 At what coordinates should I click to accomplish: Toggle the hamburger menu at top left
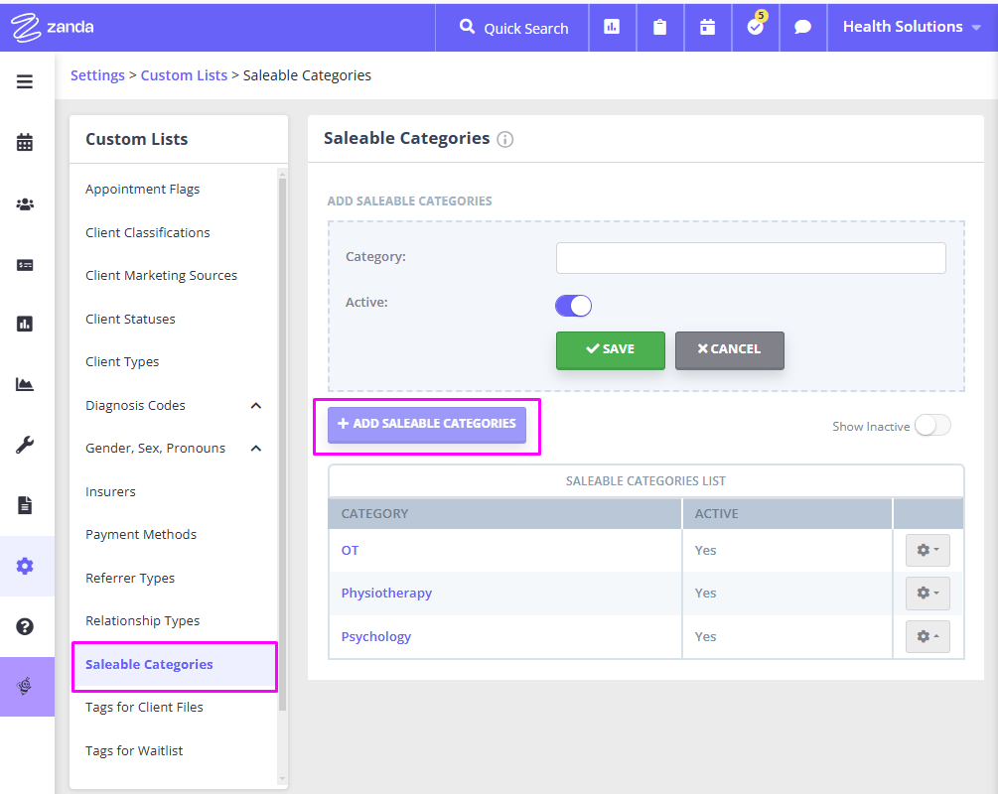(x=27, y=81)
